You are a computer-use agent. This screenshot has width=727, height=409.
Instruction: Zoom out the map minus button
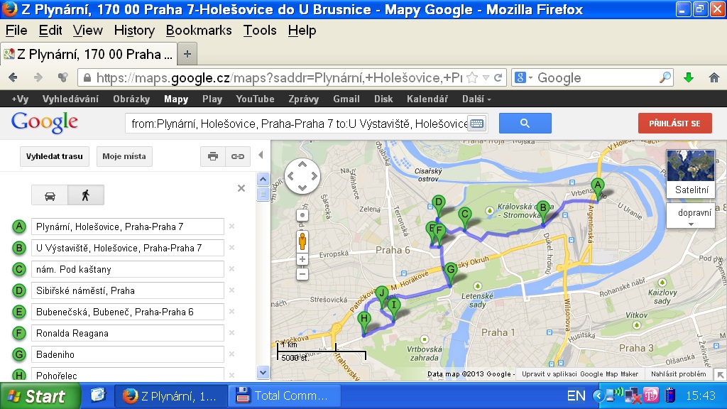302,274
